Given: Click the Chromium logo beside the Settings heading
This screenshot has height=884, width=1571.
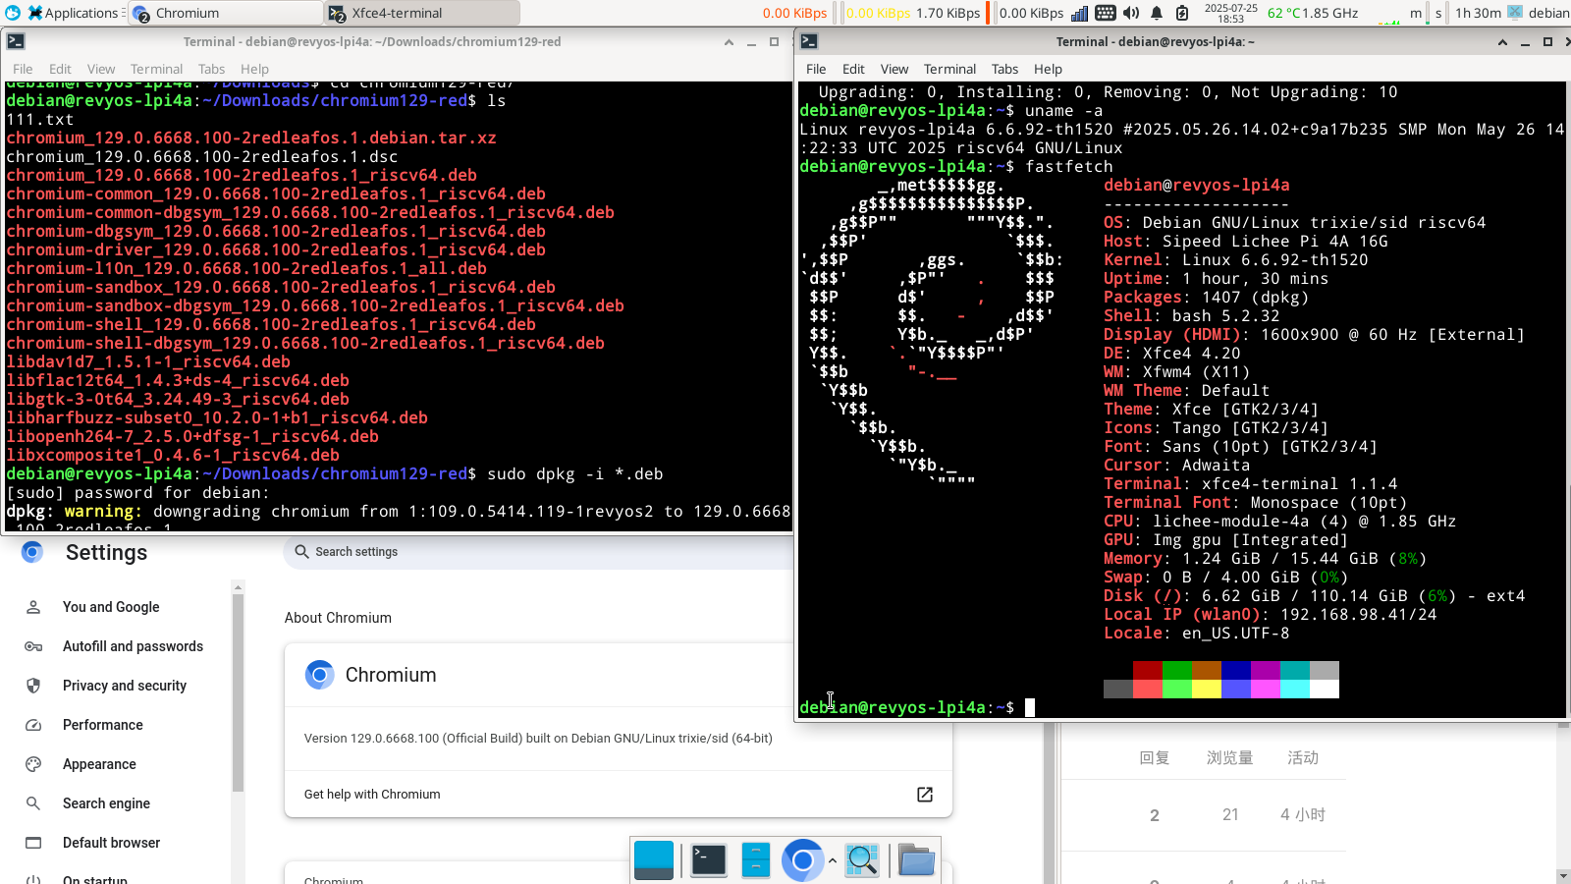Looking at the screenshot, I should [x=32, y=552].
